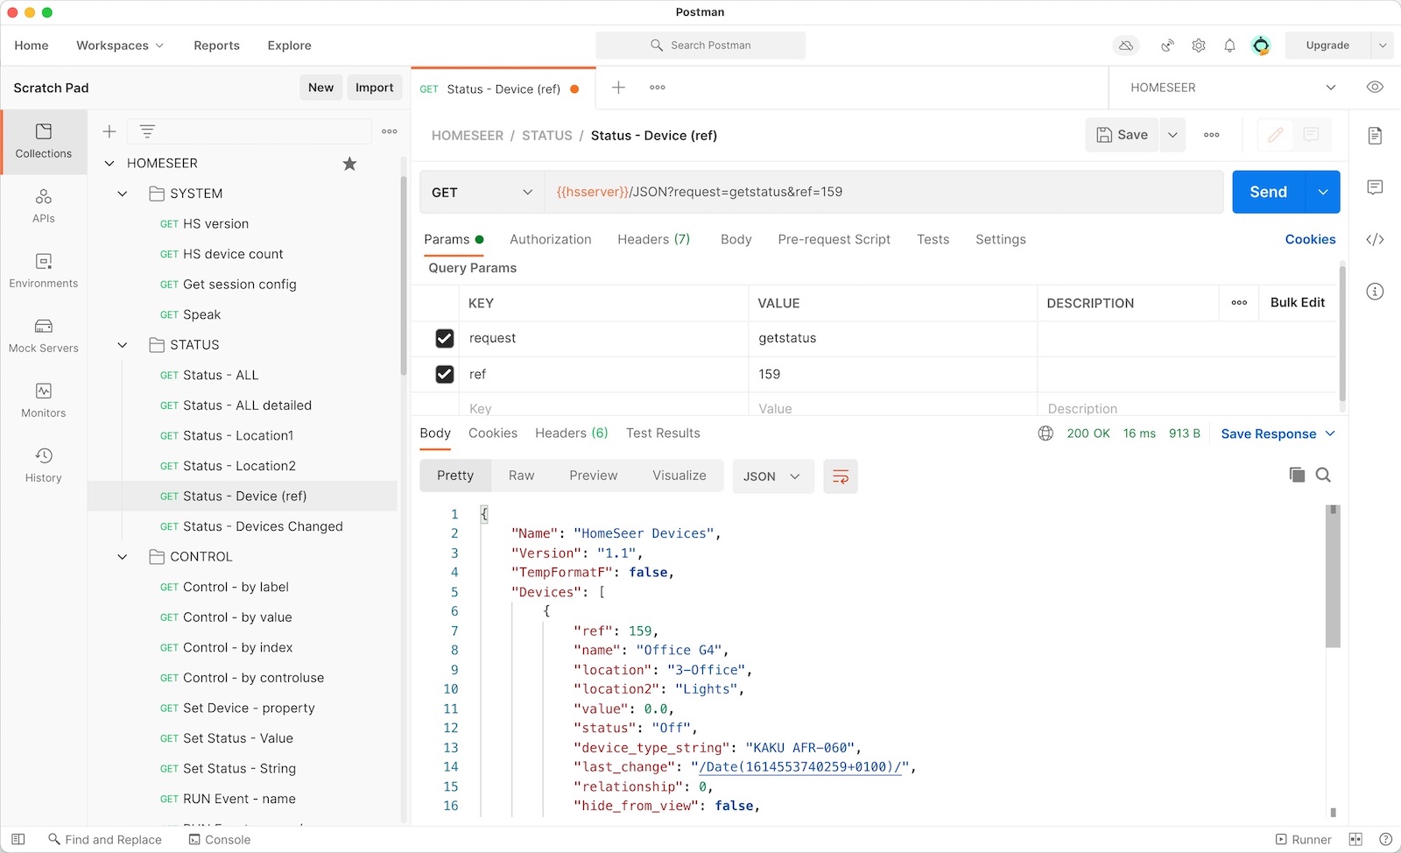1401x853 pixels.
Task: Open the GET method dropdown
Action: [482, 193]
